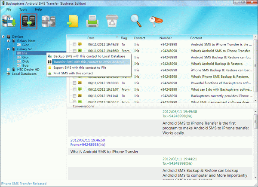This screenshot has height=187, width=258.
Task: Click the message icon of the 19:30:33 row
Action: [x=80, y=83]
